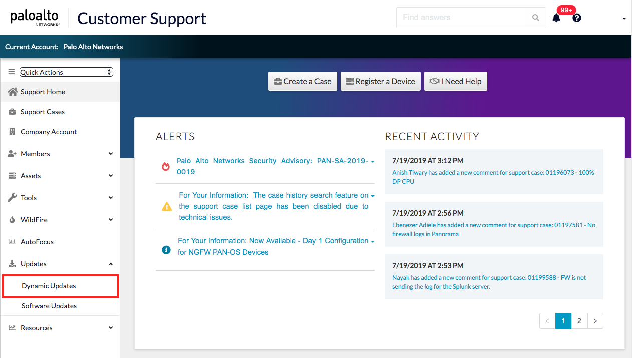Click the yellow warning triangle icon
This screenshot has height=358, width=632.
pos(167,206)
